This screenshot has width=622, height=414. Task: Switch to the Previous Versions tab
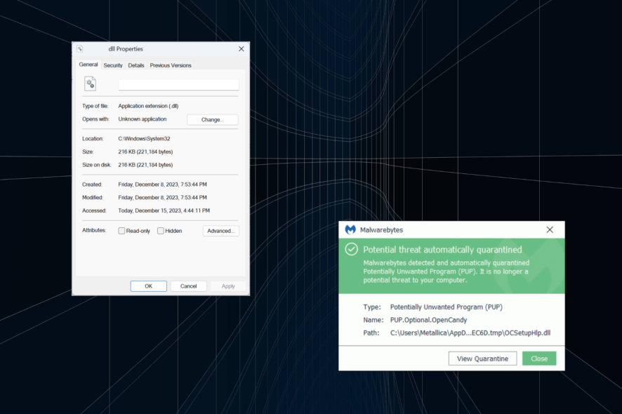click(x=171, y=65)
